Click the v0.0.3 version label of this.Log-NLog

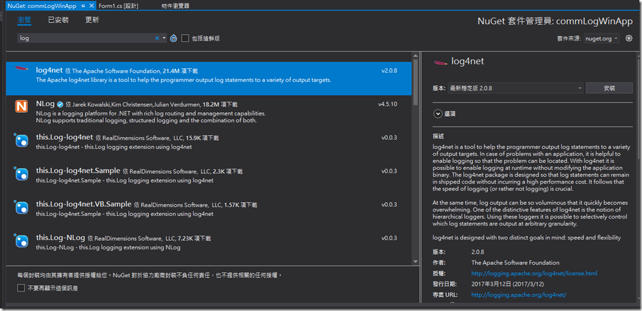pos(389,238)
